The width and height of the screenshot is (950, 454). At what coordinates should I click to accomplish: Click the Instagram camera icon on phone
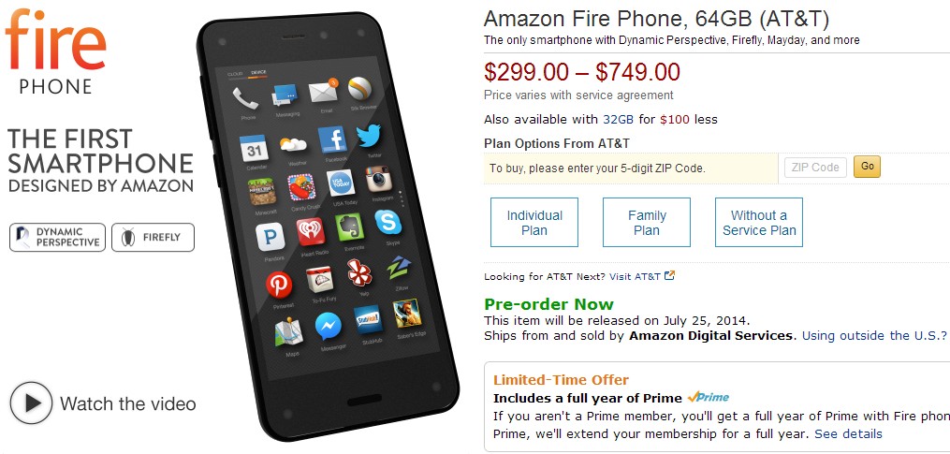[379, 179]
